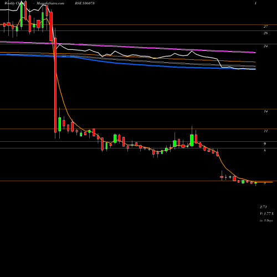Screen dimensions: 277x277
Task: Select the 8 price axis label
Action: 265,151
